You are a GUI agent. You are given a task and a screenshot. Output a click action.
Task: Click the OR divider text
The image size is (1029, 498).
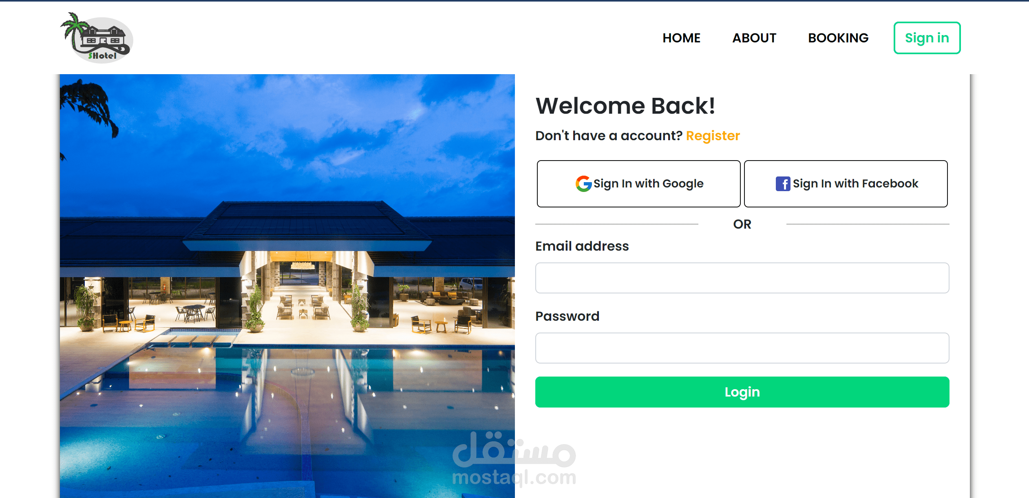pos(742,224)
